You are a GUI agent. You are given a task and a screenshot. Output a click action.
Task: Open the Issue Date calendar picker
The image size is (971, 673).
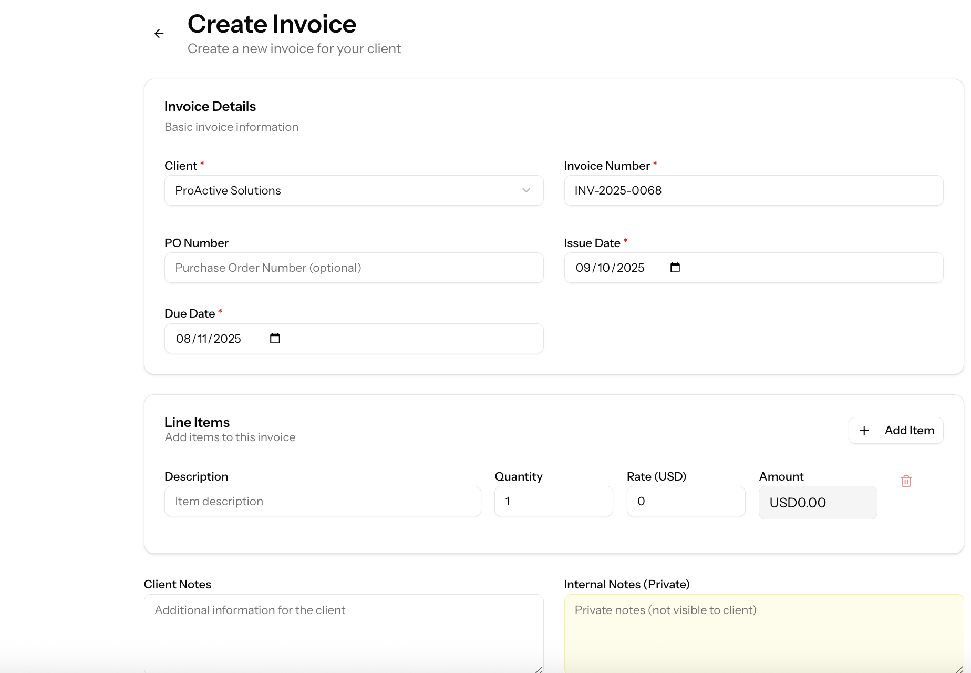[675, 267]
